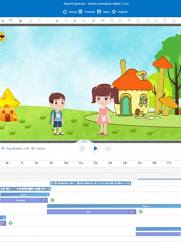
Task: Click the horizontal dashed-line toolbar icon
Action: point(129,20)
